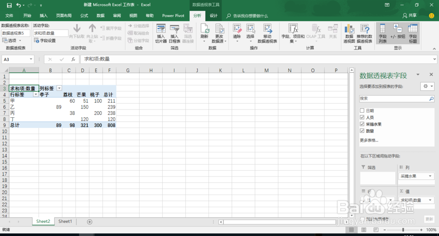Click the smiley feedback icon
Image resolution: width=439 pixels, height=236 pixels.
click(x=432, y=16)
